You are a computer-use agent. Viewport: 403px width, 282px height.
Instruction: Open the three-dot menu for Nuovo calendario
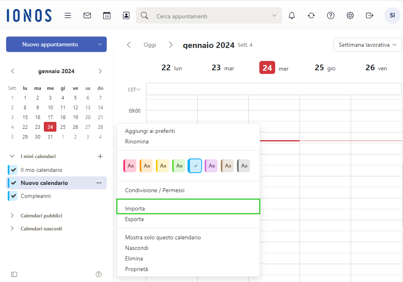coord(99,183)
